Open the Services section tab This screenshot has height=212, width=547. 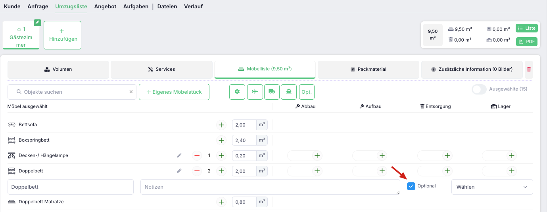click(x=161, y=69)
